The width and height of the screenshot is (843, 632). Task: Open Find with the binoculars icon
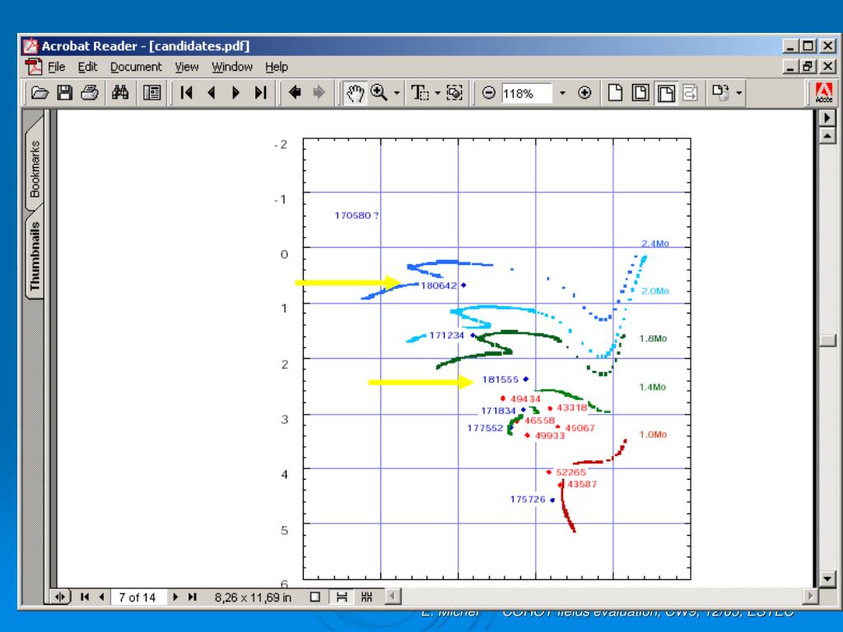pos(120,93)
